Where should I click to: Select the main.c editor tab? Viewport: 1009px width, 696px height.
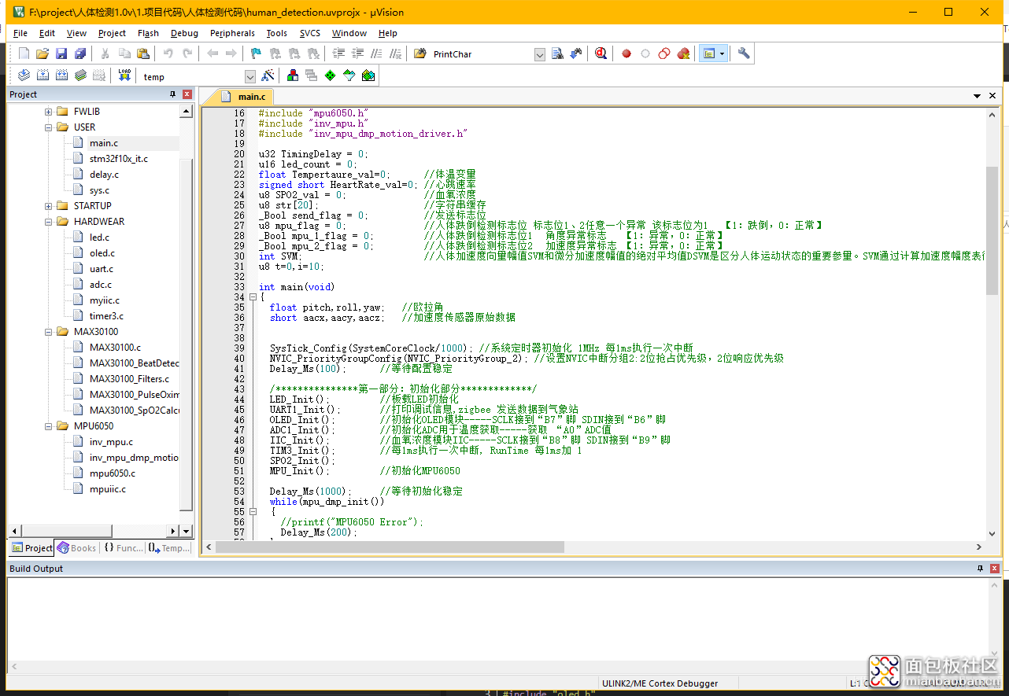pos(245,97)
